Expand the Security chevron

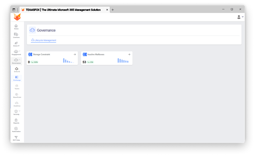pos(19,111)
